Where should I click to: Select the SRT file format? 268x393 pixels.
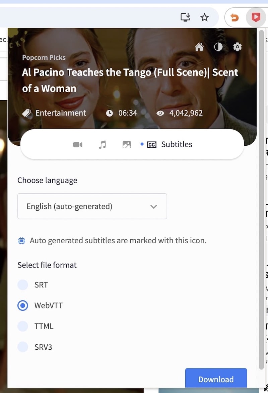click(23, 285)
